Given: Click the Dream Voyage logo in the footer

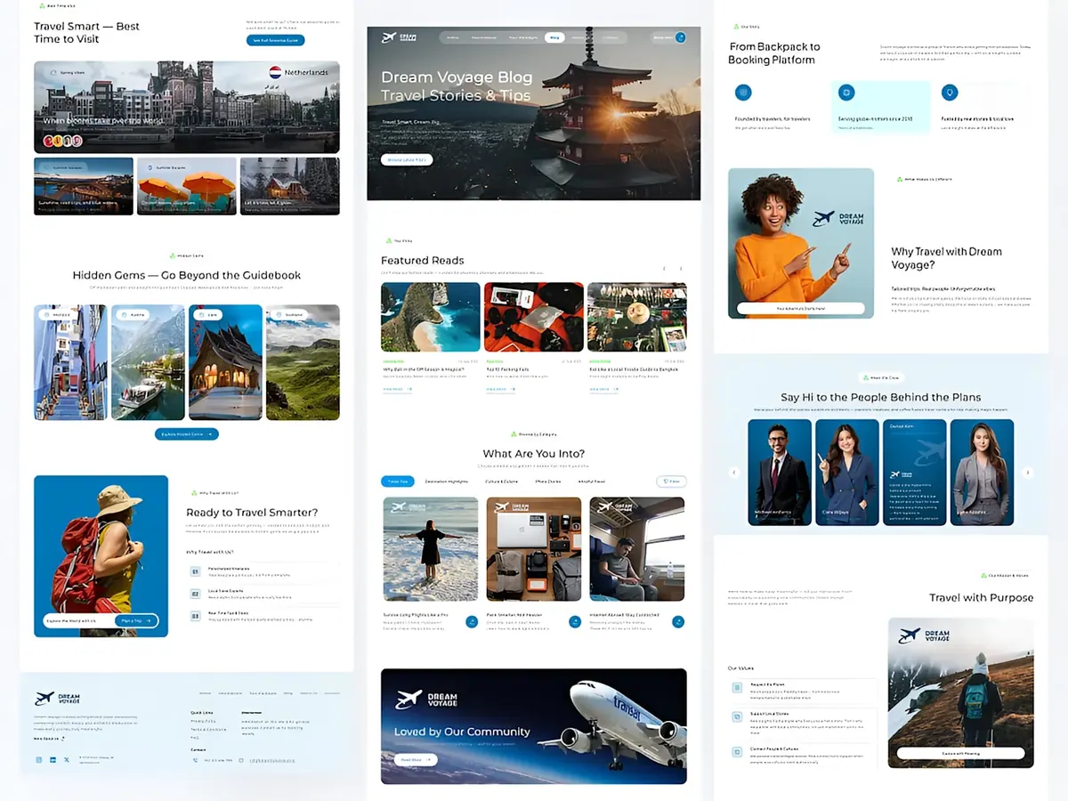Looking at the screenshot, I should pyautogui.click(x=57, y=699).
